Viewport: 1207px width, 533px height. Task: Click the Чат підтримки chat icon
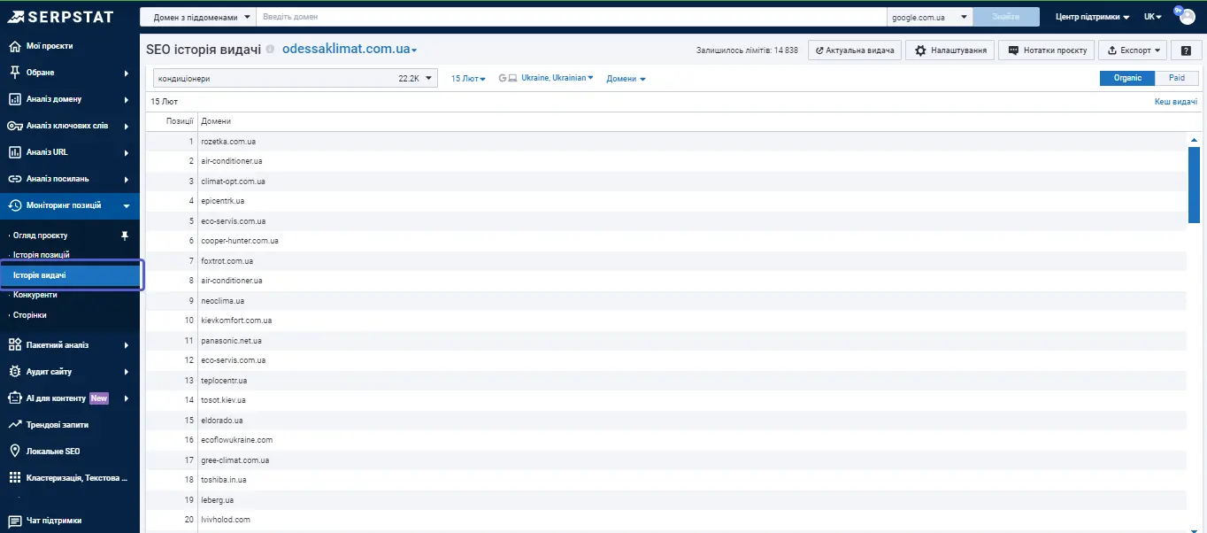pos(14,521)
